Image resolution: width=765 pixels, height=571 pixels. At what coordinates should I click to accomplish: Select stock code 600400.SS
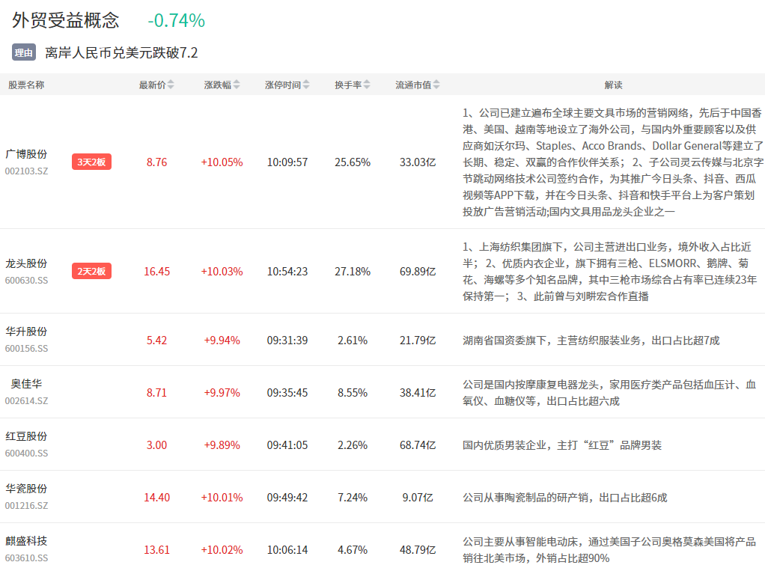click(26, 454)
